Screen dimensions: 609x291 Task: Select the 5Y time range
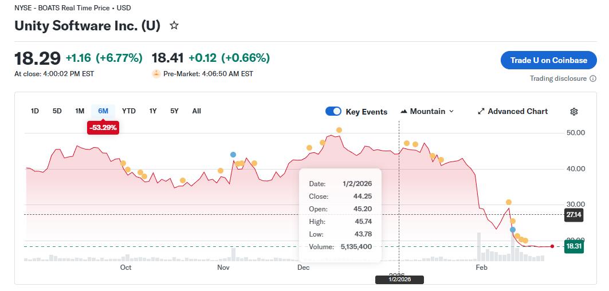click(174, 111)
